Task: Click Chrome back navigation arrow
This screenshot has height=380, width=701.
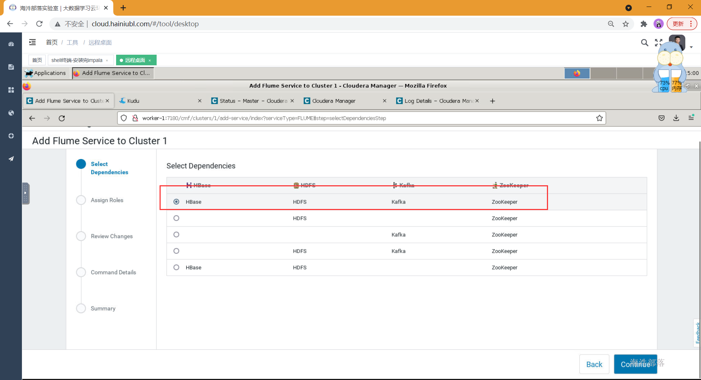Action: tap(10, 24)
